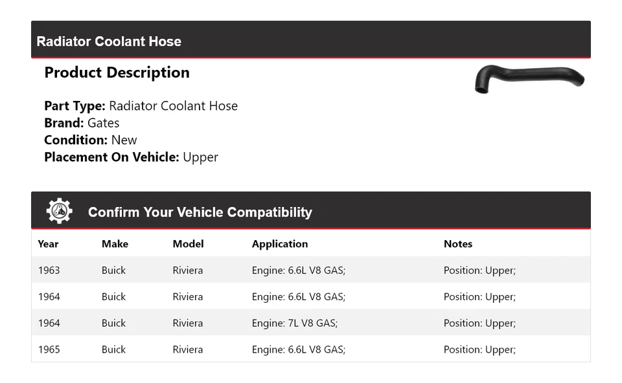Click the radiator hose product image
This screenshot has height=383, width=622.
[529, 79]
